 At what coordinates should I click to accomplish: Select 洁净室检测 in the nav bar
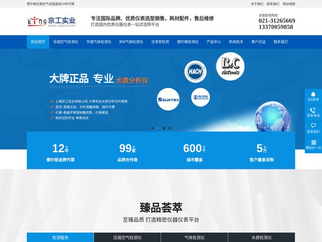pos(160,42)
